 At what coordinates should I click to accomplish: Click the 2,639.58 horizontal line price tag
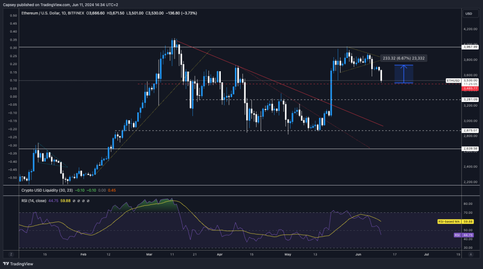(471, 149)
